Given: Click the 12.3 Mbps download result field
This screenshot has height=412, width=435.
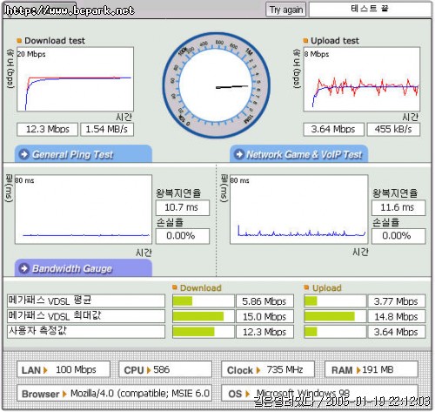Looking at the screenshot, I should 48,129.
